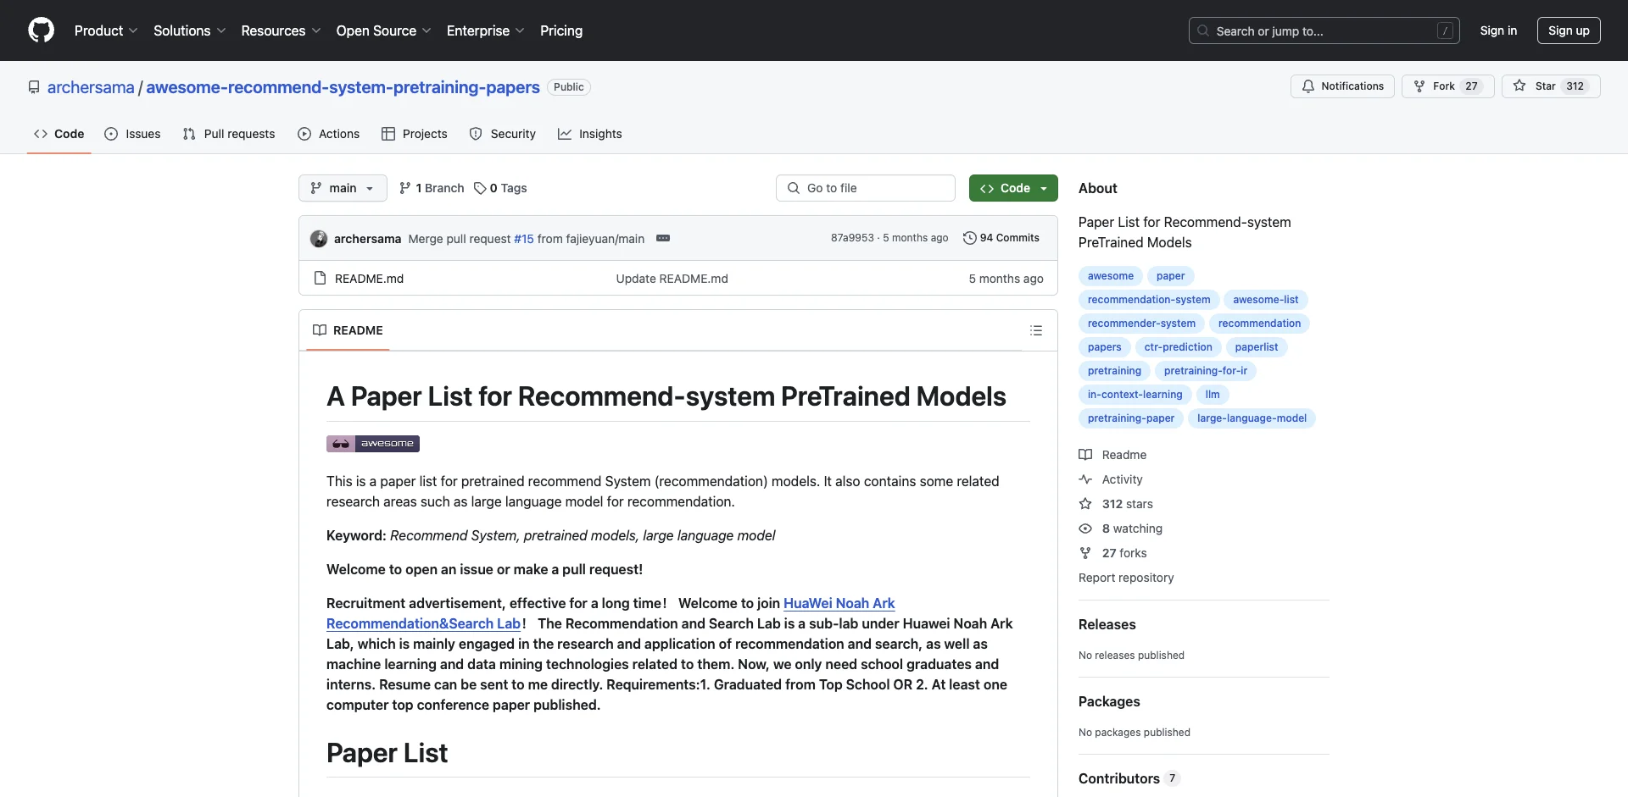Expand the Solutions dropdown

(189, 30)
